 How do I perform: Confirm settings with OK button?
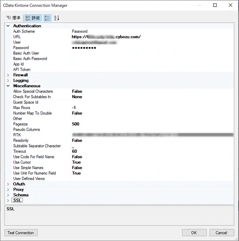tap(194, 233)
